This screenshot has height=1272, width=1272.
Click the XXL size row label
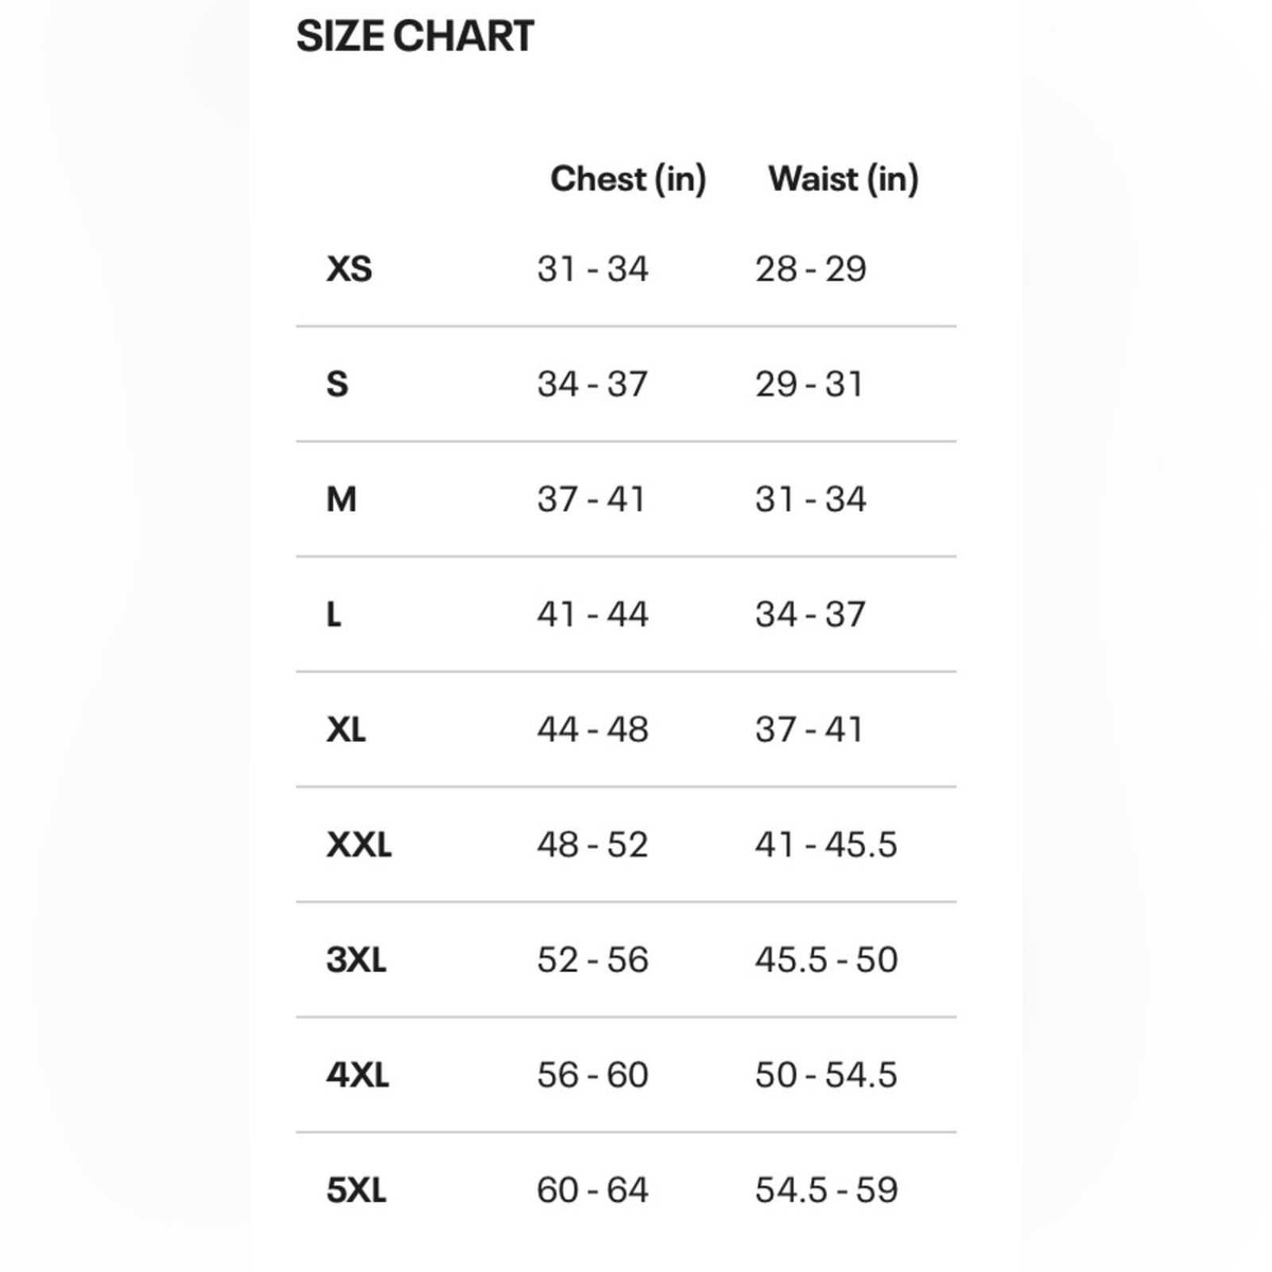pyautogui.click(x=359, y=844)
